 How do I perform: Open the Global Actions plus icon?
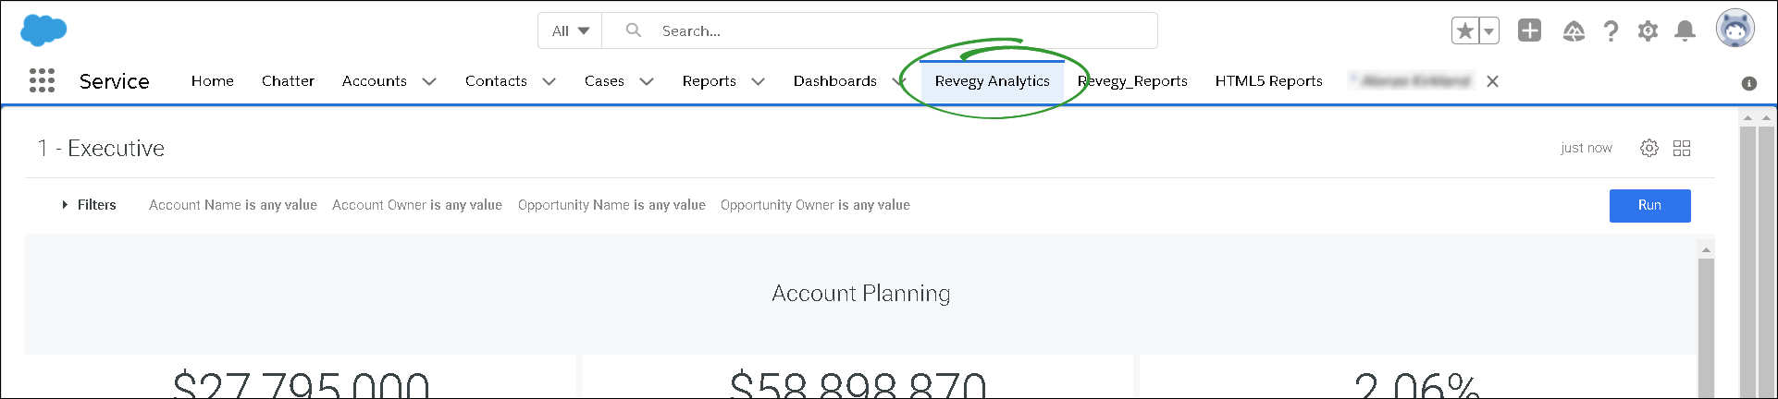(x=1529, y=30)
